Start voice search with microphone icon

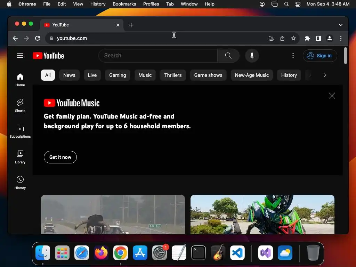click(x=252, y=56)
